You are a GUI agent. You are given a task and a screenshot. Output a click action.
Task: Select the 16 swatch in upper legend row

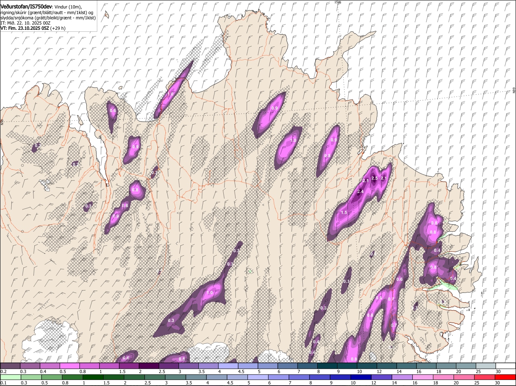point(426,366)
